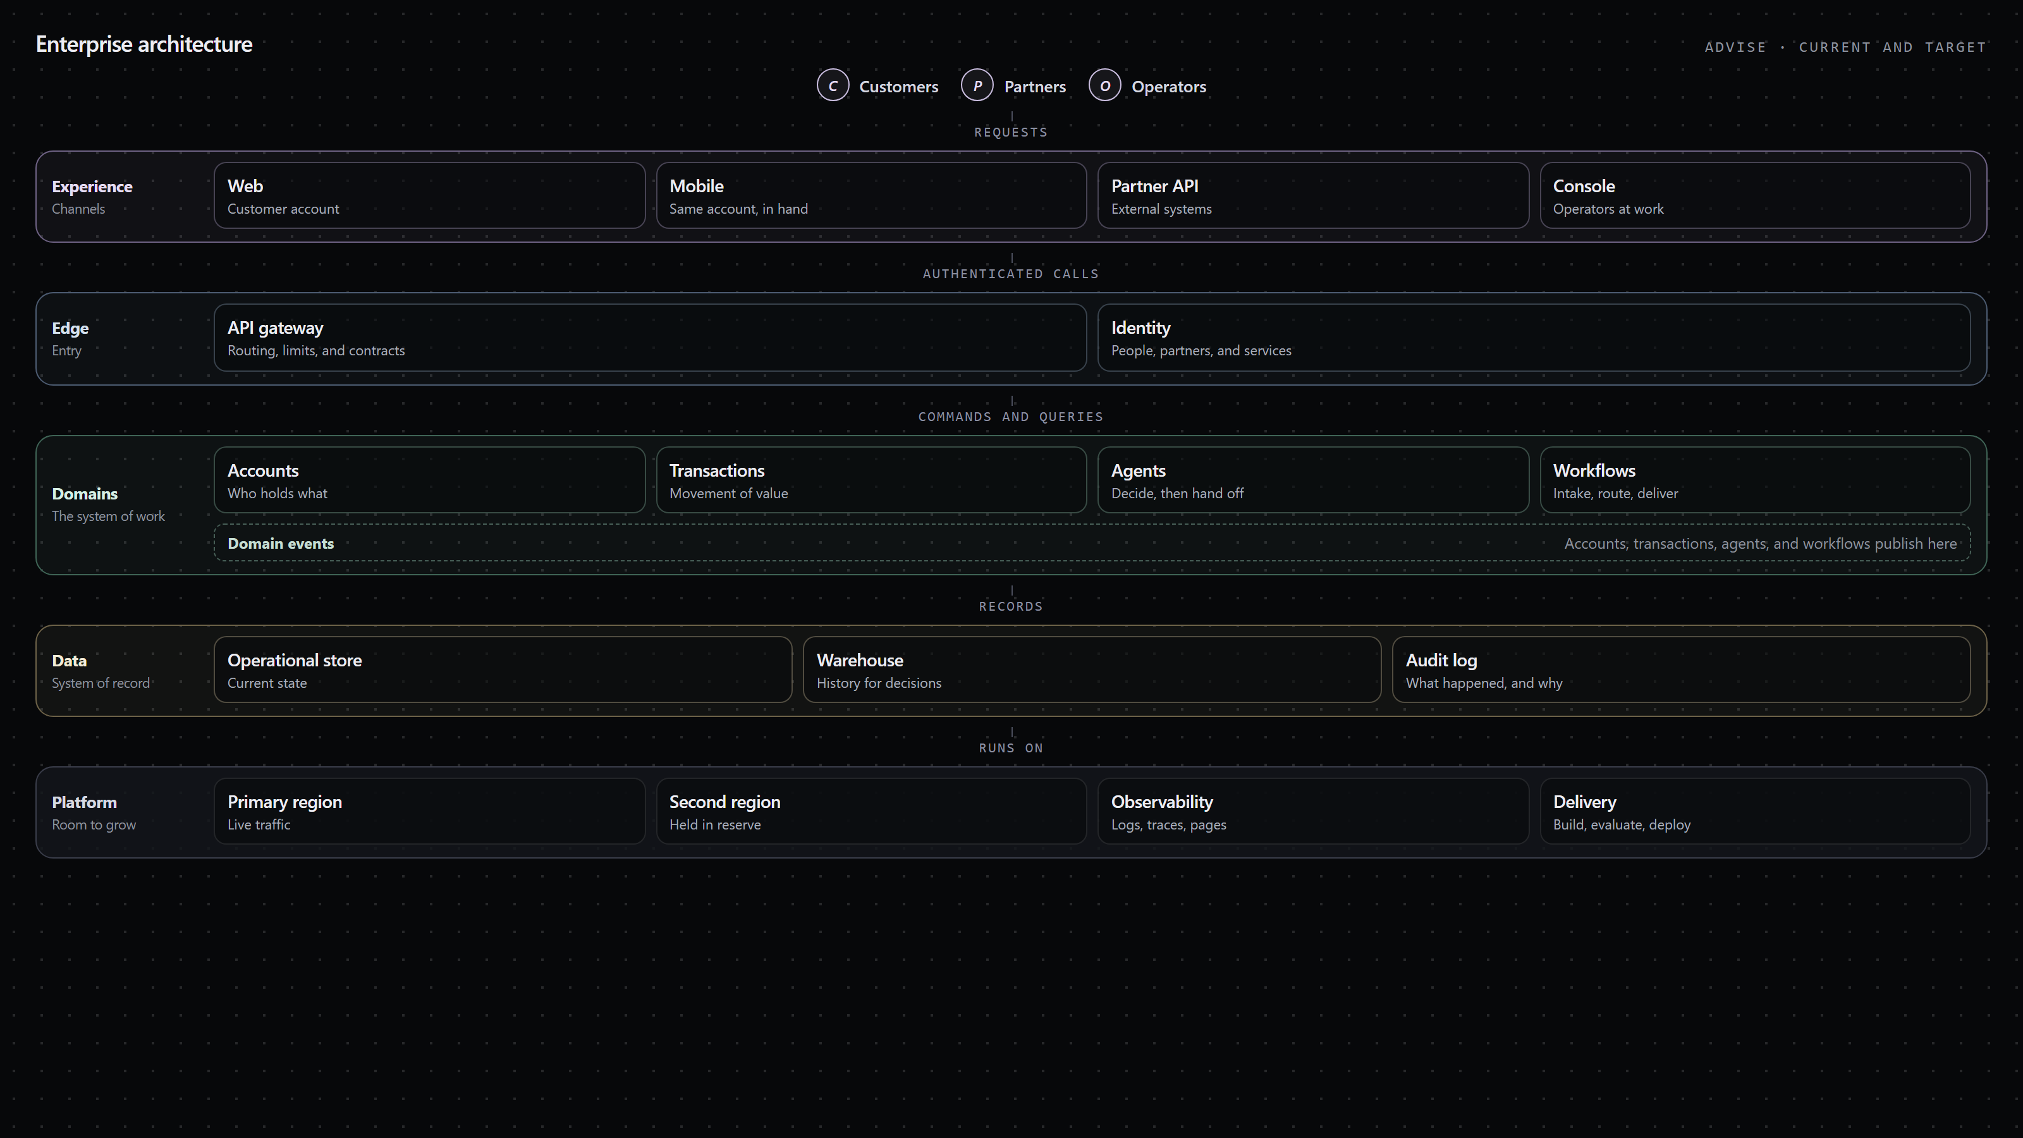Select the Console operators card
2023x1138 pixels.
[1755, 195]
